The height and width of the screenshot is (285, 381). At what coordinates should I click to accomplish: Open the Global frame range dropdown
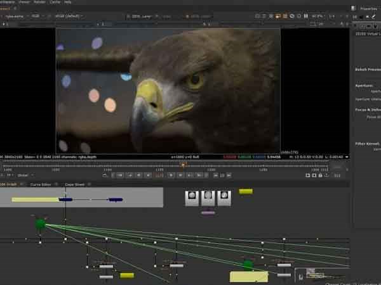[x=27, y=175]
